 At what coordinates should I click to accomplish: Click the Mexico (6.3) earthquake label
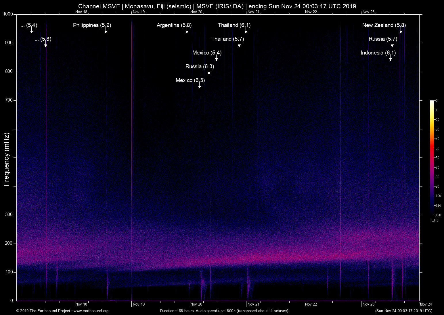click(190, 80)
